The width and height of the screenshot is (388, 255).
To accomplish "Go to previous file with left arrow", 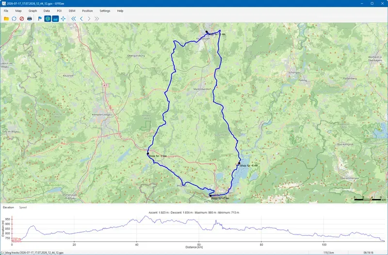I will [x=81, y=18].
